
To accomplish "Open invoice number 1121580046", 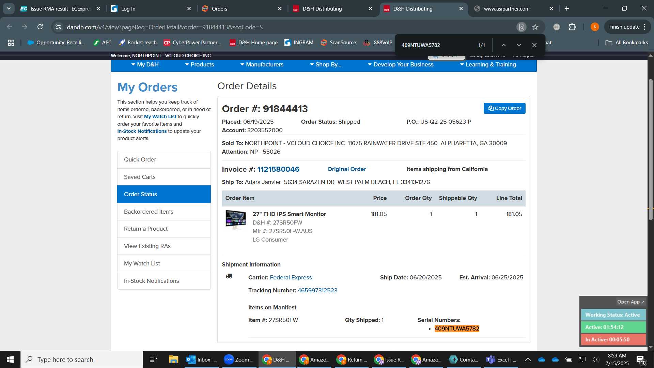I will click(278, 169).
